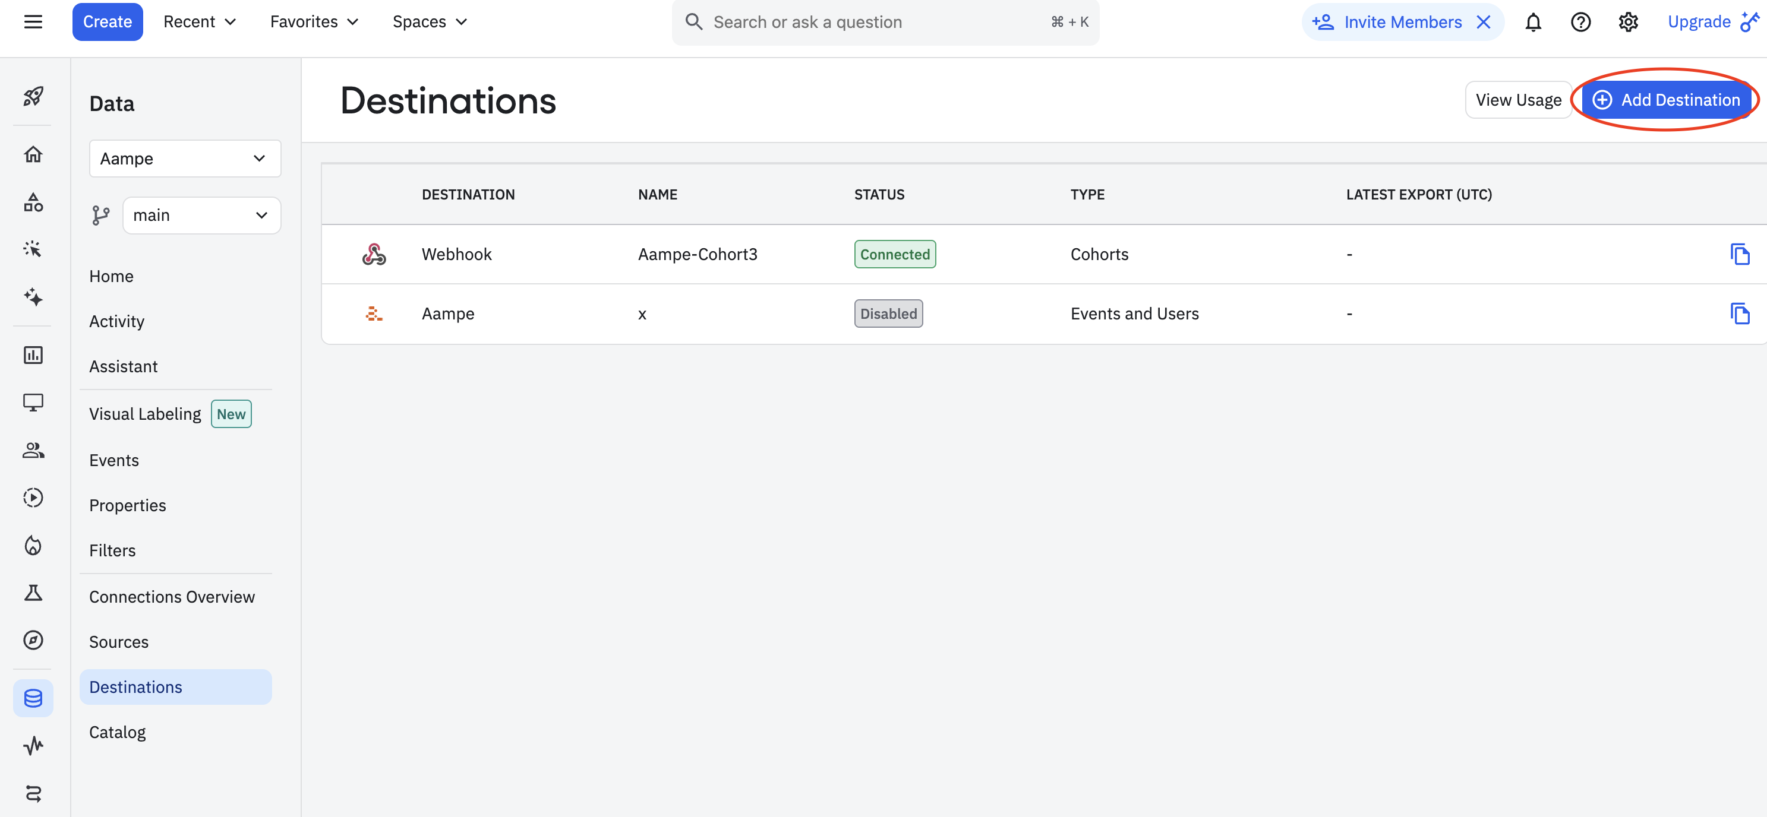The image size is (1767, 817).
Task: Open the main branch dropdown
Action: pyautogui.click(x=201, y=215)
